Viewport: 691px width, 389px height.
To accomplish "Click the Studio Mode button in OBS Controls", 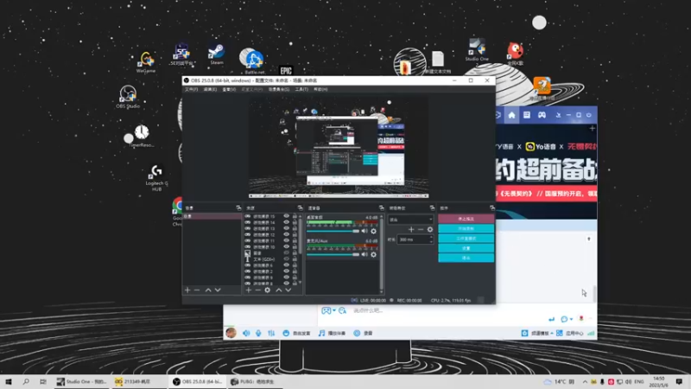I will 466,239.
